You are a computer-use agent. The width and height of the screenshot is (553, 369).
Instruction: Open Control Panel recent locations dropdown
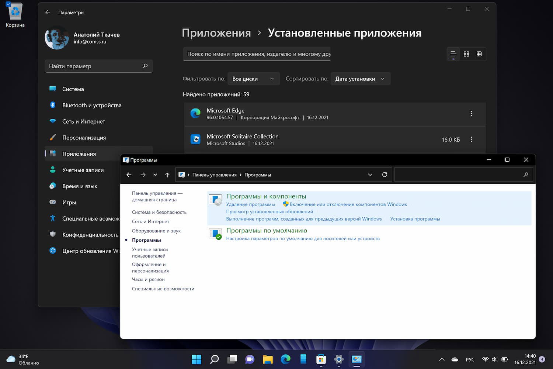(155, 175)
